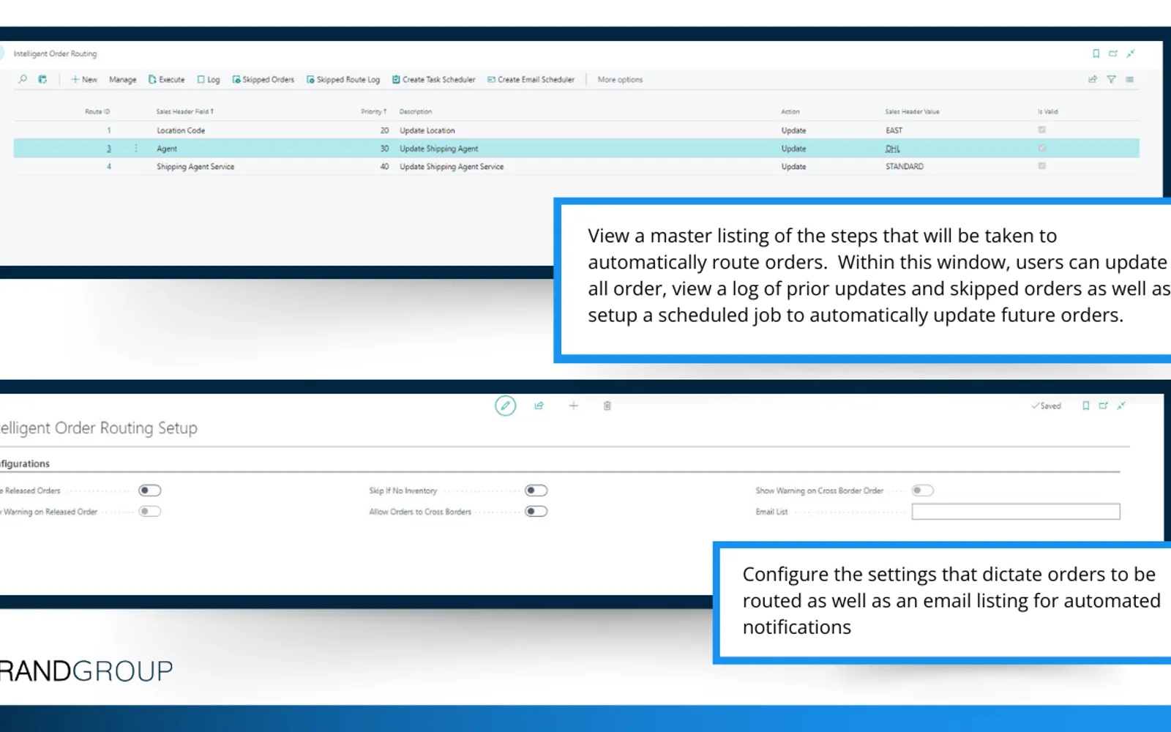
Task: Toggle Allow Orders to Cross Borders
Action: [536, 512]
